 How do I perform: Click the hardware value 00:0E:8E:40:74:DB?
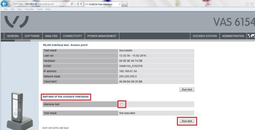[131, 61]
